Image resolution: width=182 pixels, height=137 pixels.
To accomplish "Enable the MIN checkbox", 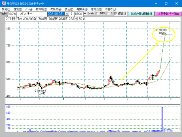I will (x=98, y=13).
